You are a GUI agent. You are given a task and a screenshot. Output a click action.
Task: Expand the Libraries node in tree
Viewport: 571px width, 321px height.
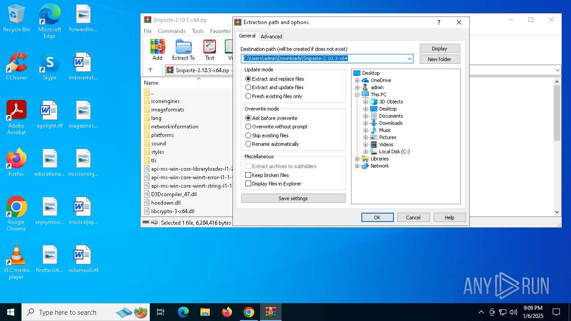357,159
